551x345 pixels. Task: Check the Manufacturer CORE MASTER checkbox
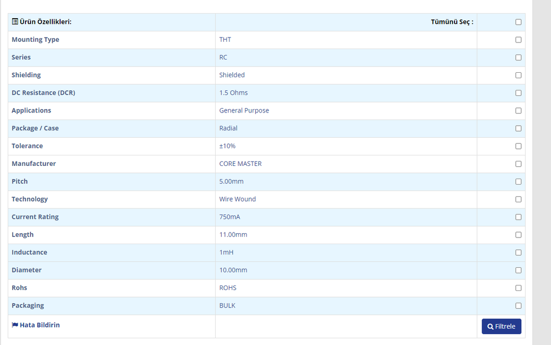click(x=518, y=164)
